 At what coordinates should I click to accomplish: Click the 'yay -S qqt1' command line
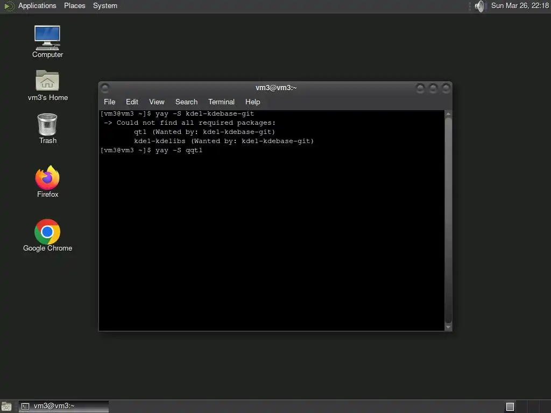[x=151, y=151]
